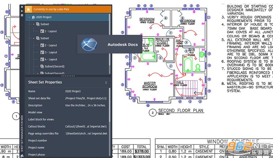
Task: Click the icon of the Subset above 2 - Layout
Action: click(38, 38)
